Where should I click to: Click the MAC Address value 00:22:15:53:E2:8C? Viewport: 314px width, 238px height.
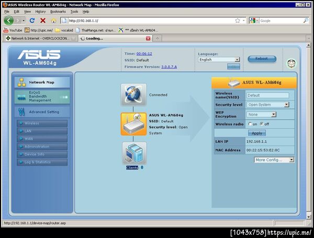tap(263, 150)
